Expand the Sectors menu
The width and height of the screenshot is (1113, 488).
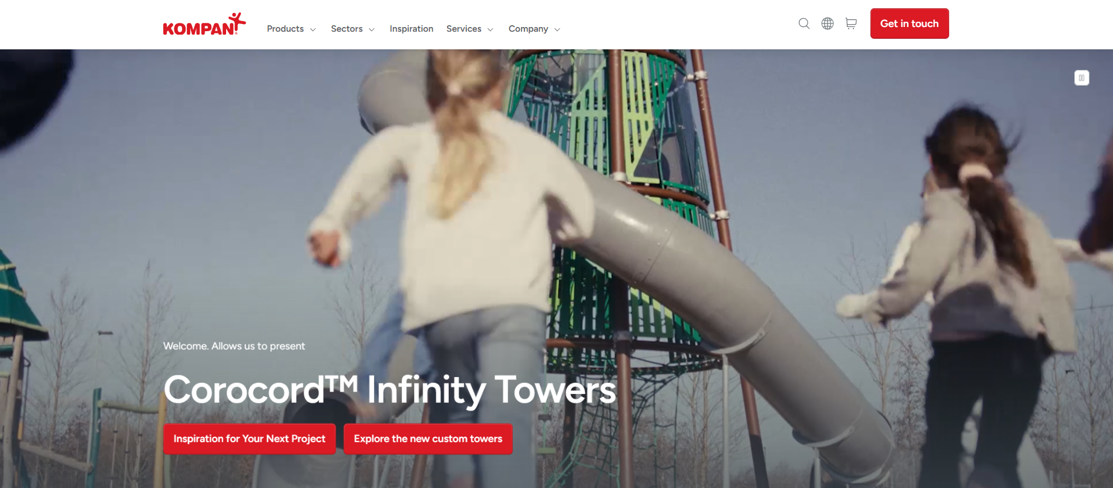(x=352, y=29)
